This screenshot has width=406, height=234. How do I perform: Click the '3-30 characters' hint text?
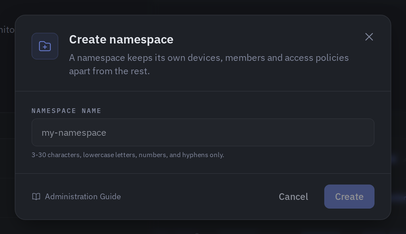coord(128,155)
